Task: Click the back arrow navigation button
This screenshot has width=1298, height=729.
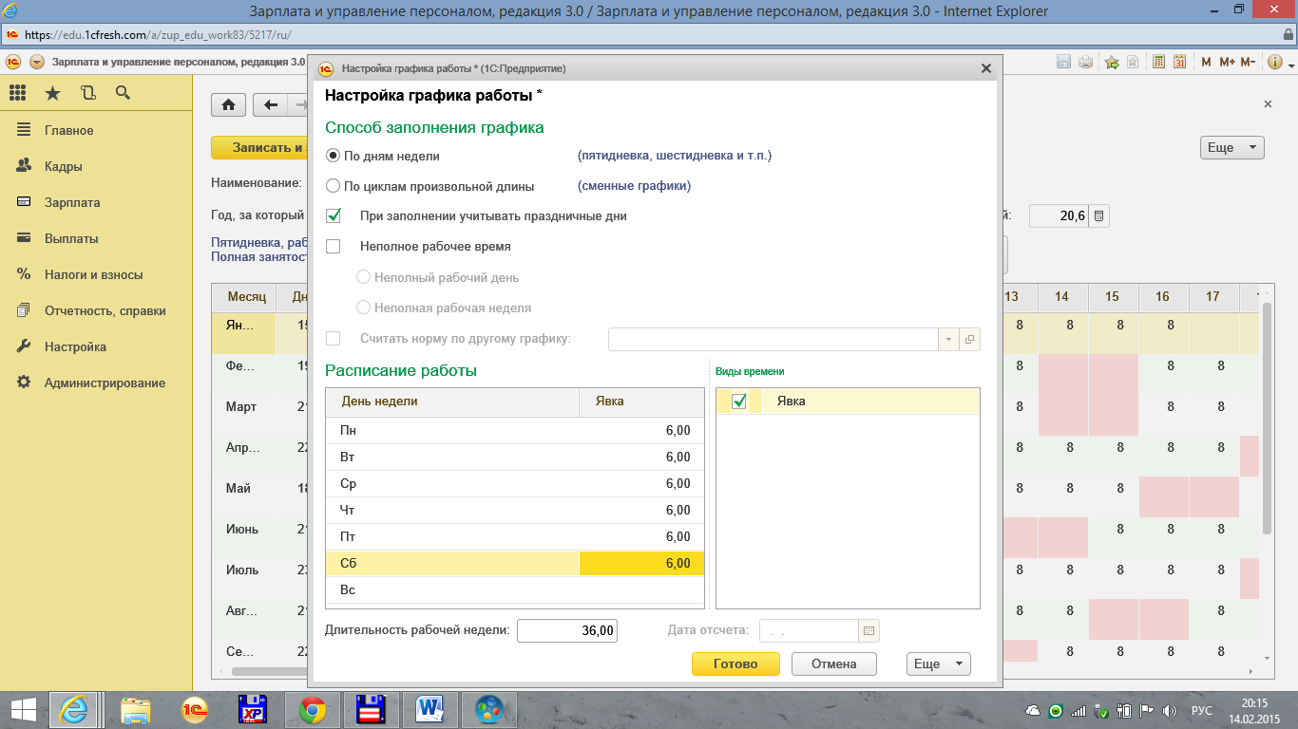Action: pyautogui.click(x=272, y=104)
